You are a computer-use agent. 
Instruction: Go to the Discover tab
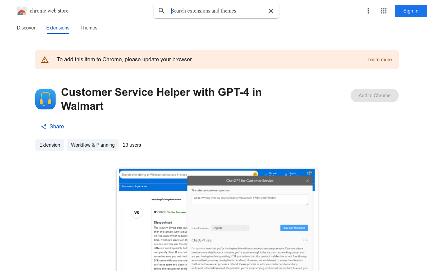[26, 28]
